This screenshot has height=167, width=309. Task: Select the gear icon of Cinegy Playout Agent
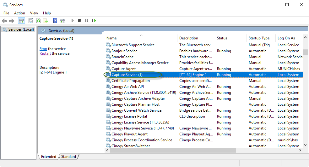pos(108,134)
